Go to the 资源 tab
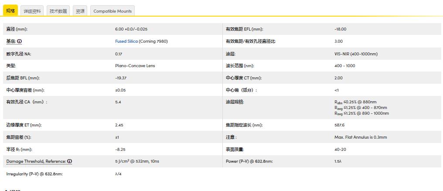 tap(80, 11)
